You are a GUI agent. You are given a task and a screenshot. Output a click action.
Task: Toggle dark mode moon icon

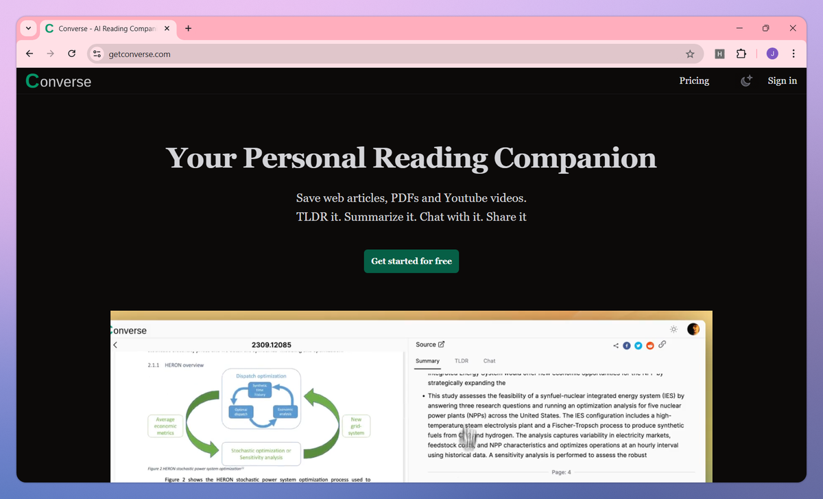point(746,80)
